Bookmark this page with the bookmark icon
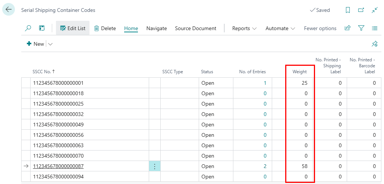Viewport: 384px width, 184px height. [x=347, y=10]
